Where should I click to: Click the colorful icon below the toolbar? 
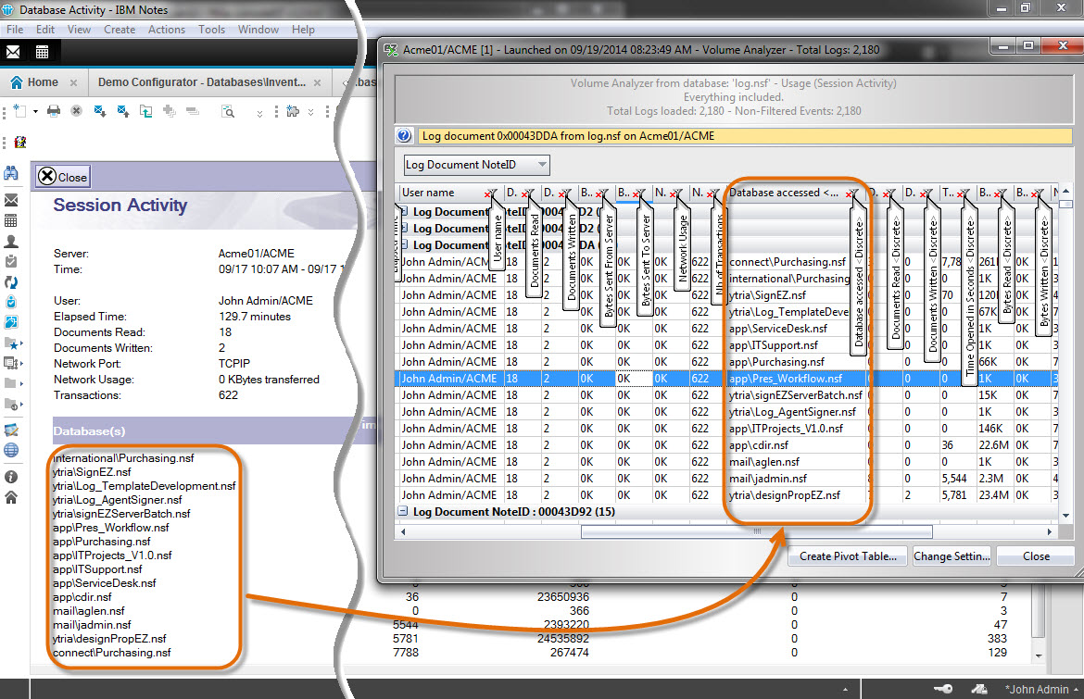[x=20, y=143]
